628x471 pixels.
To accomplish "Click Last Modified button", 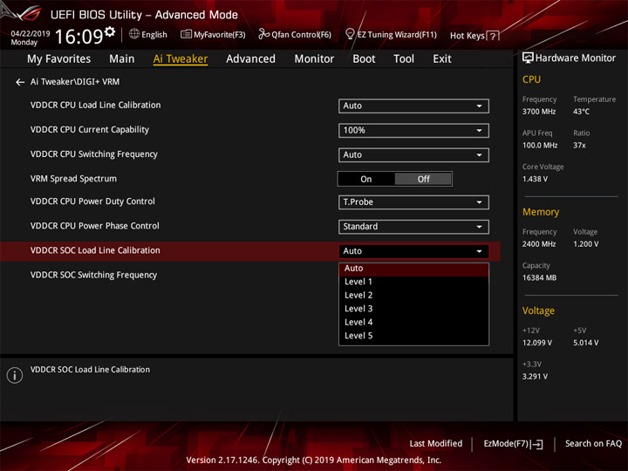I will pos(436,444).
